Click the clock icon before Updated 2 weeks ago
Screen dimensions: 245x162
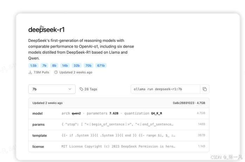[56, 72]
